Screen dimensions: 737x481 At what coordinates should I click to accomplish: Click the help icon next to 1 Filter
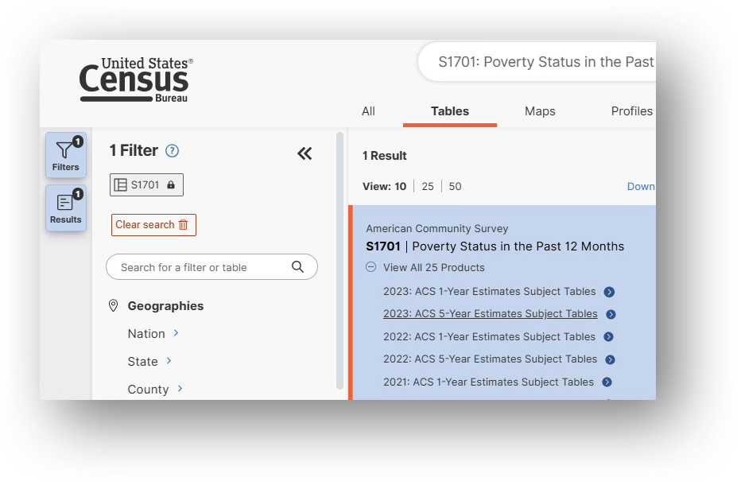click(x=172, y=151)
